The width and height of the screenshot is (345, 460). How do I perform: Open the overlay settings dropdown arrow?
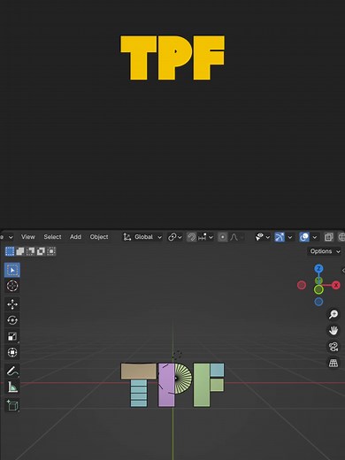click(x=315, y=237)
